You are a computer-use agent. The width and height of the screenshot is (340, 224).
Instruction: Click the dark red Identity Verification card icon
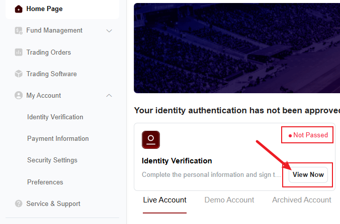coord(151,140)
